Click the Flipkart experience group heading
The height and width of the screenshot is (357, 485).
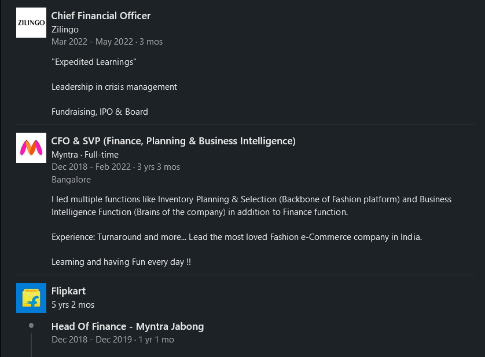(x=68, y=291)
